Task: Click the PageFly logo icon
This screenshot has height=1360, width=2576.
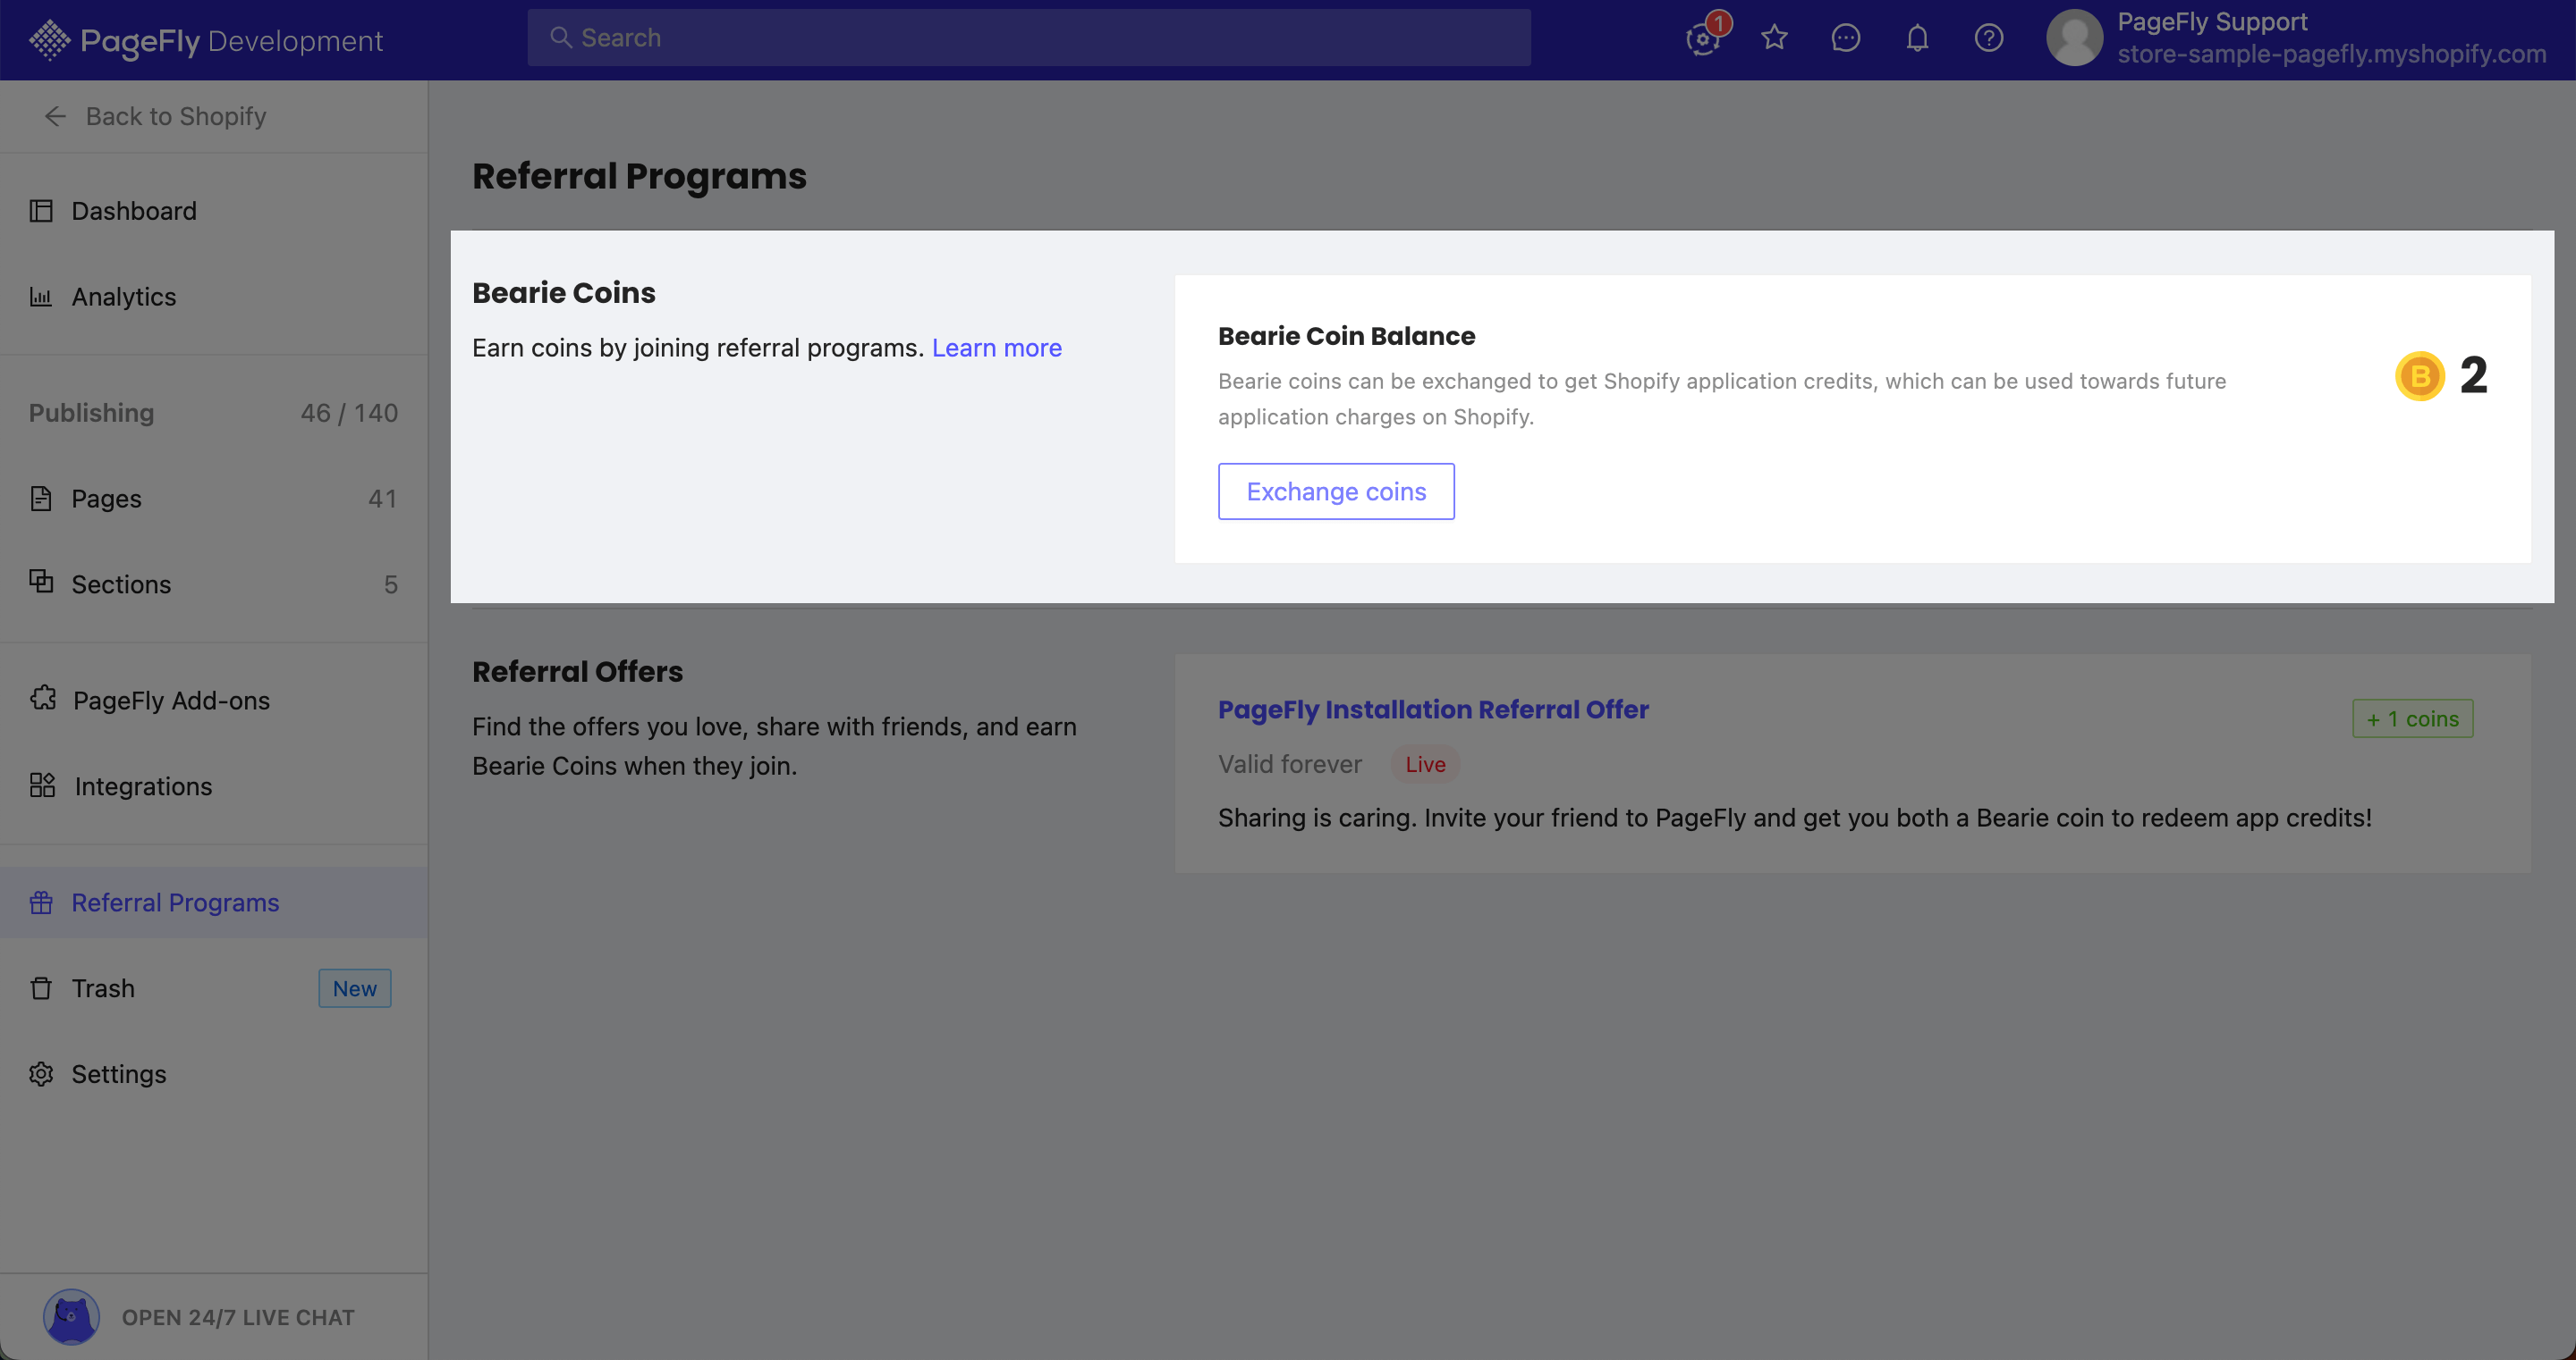Action: click(49, 40)
